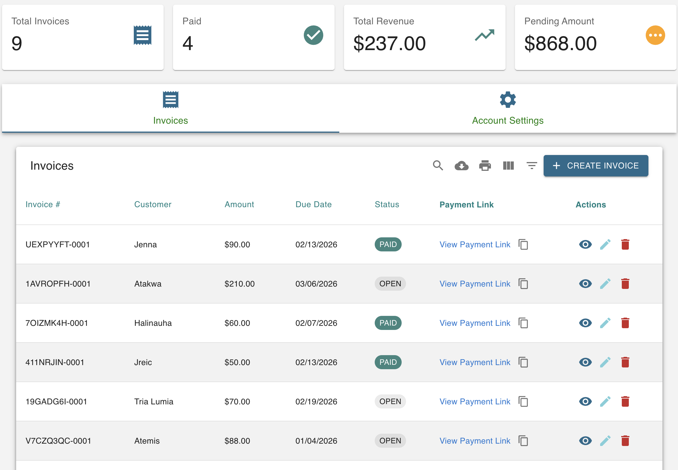Copy the payment link for Jenna's invoice
The image size is (678, 470).
523,244
